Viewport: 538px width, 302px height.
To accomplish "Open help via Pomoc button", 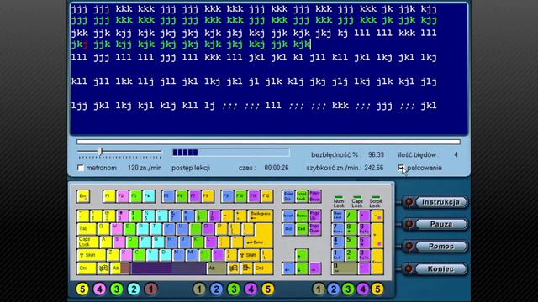I will pyautogui.click(x=440, y=247).
